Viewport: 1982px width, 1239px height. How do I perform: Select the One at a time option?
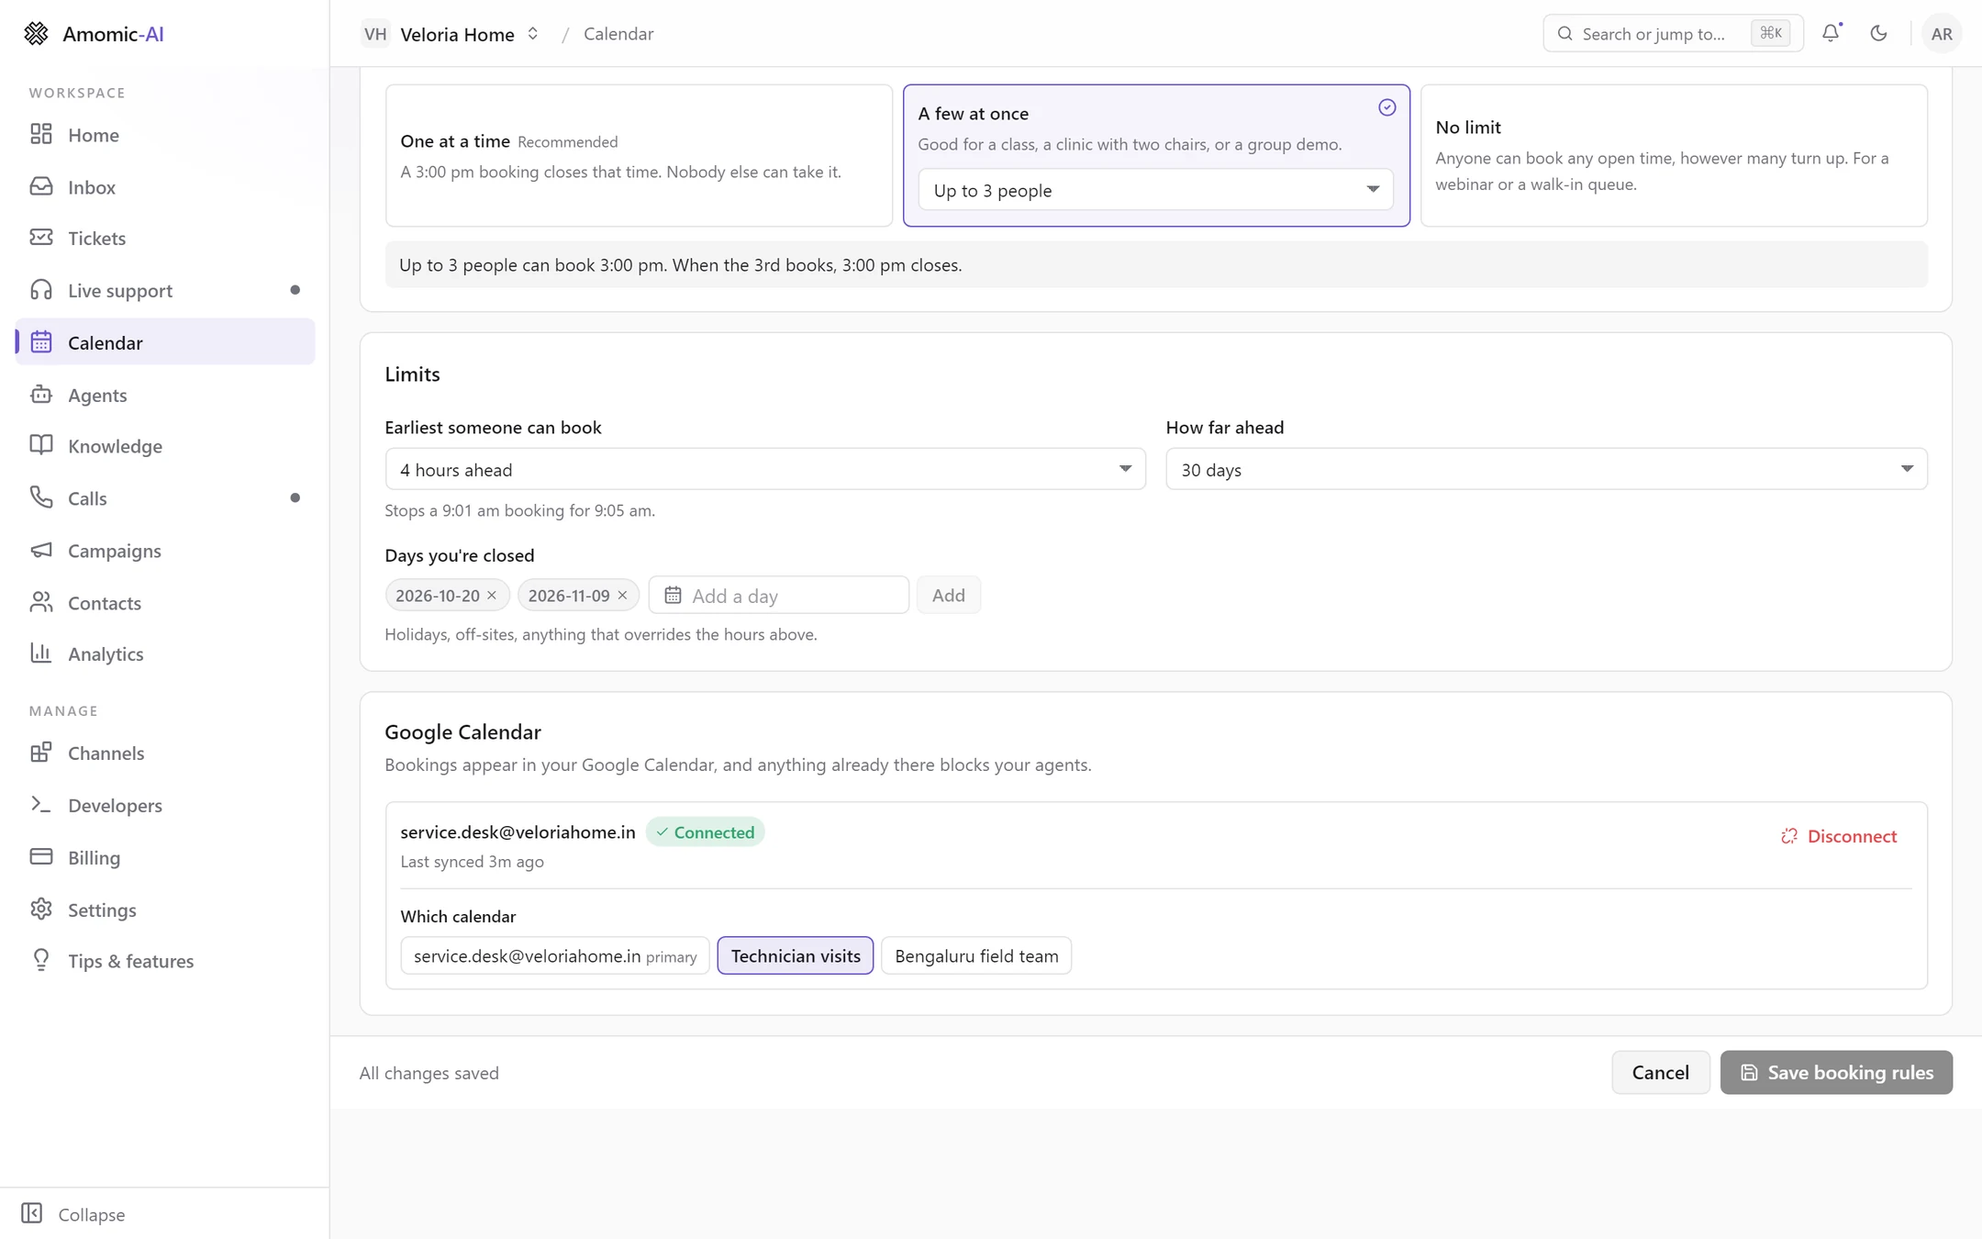point(639,156)
